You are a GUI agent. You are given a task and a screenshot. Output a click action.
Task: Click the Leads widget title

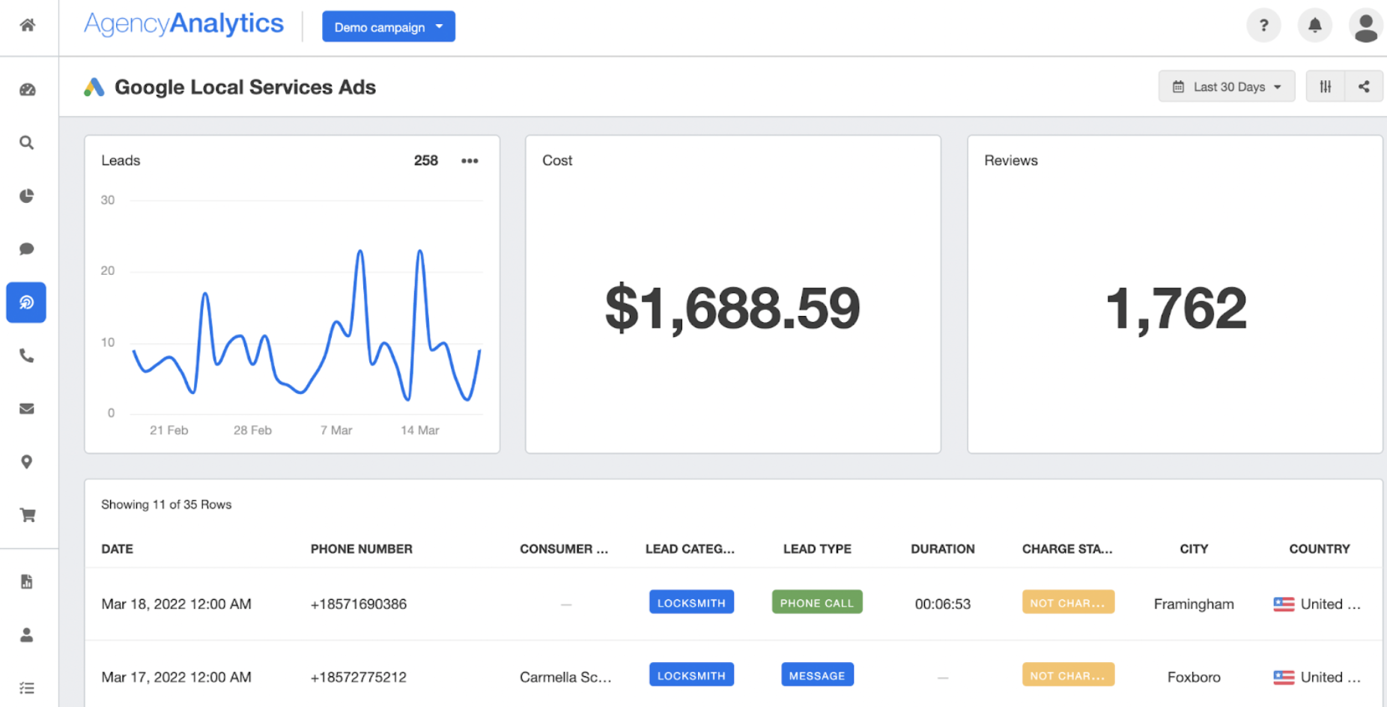[x=121, y=160]
